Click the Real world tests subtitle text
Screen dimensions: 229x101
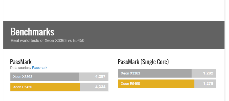click(x=48, y=40)
